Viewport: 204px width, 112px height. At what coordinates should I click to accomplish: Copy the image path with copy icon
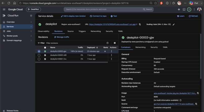(x=198, y=93)
